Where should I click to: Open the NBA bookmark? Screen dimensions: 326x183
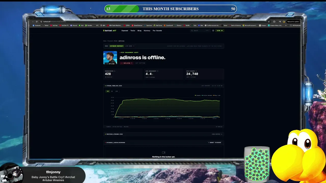click(x=103, y=25)
